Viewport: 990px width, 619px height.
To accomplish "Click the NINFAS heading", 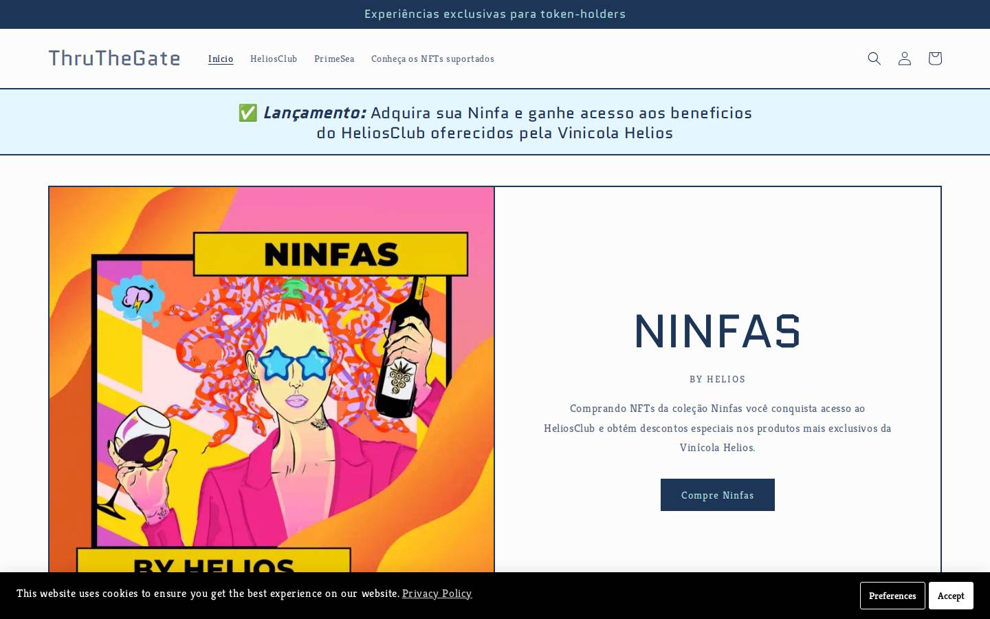I will coord(718,331).
